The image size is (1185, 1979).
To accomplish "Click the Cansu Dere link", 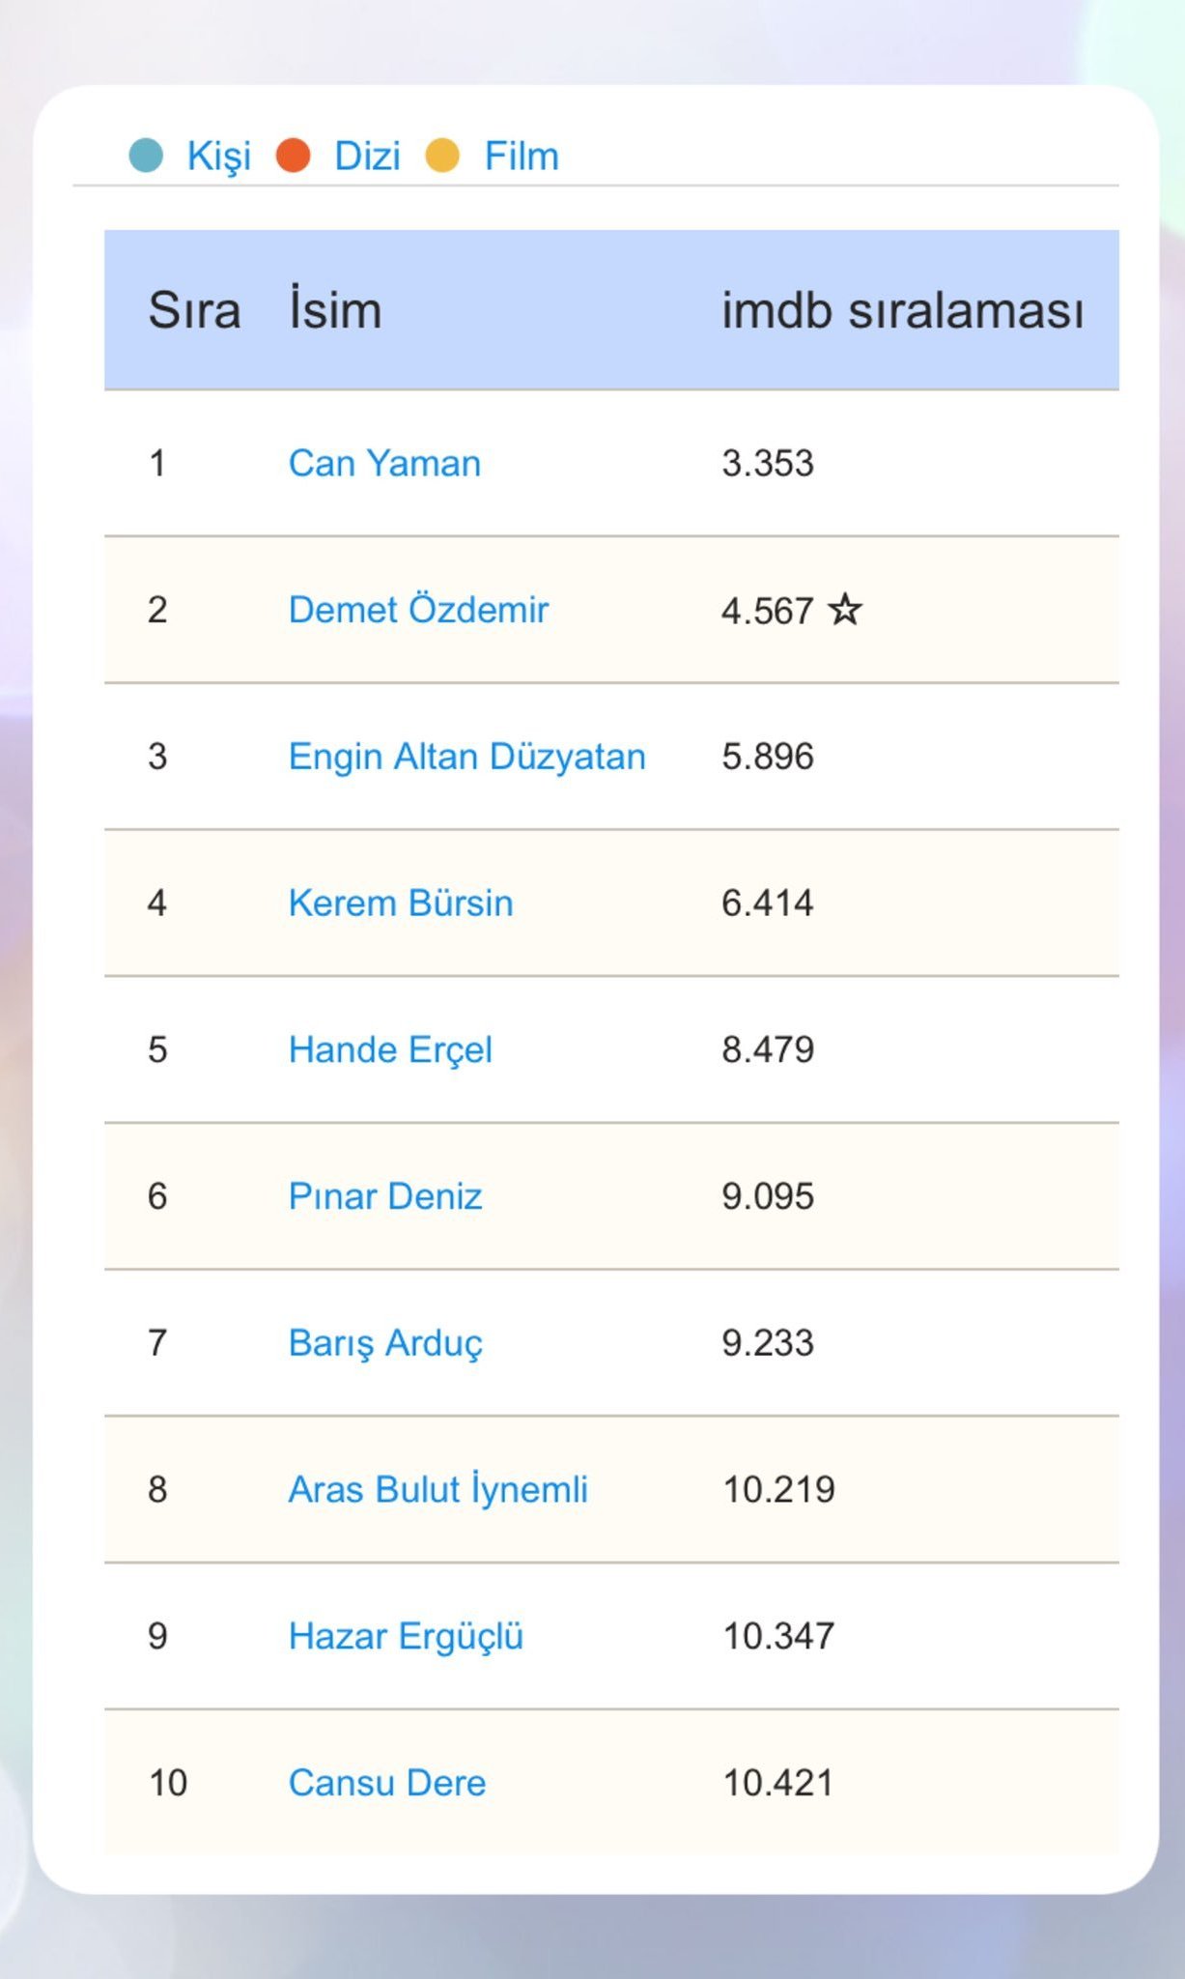I will click(x=387, y=1784).
